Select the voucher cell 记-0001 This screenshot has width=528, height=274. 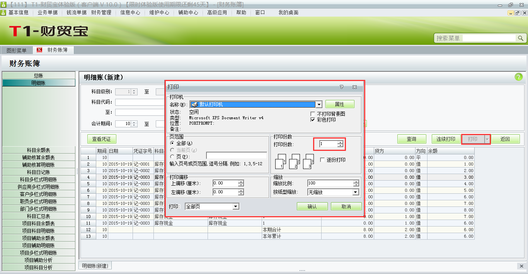[x=143, y=164]
